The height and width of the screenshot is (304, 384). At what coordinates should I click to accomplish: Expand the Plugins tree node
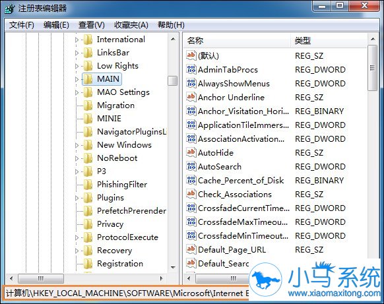pos(77,198)
